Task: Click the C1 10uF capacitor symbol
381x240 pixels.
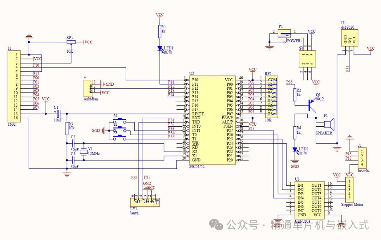Action: pyautogui.click(x=58, y=114)
